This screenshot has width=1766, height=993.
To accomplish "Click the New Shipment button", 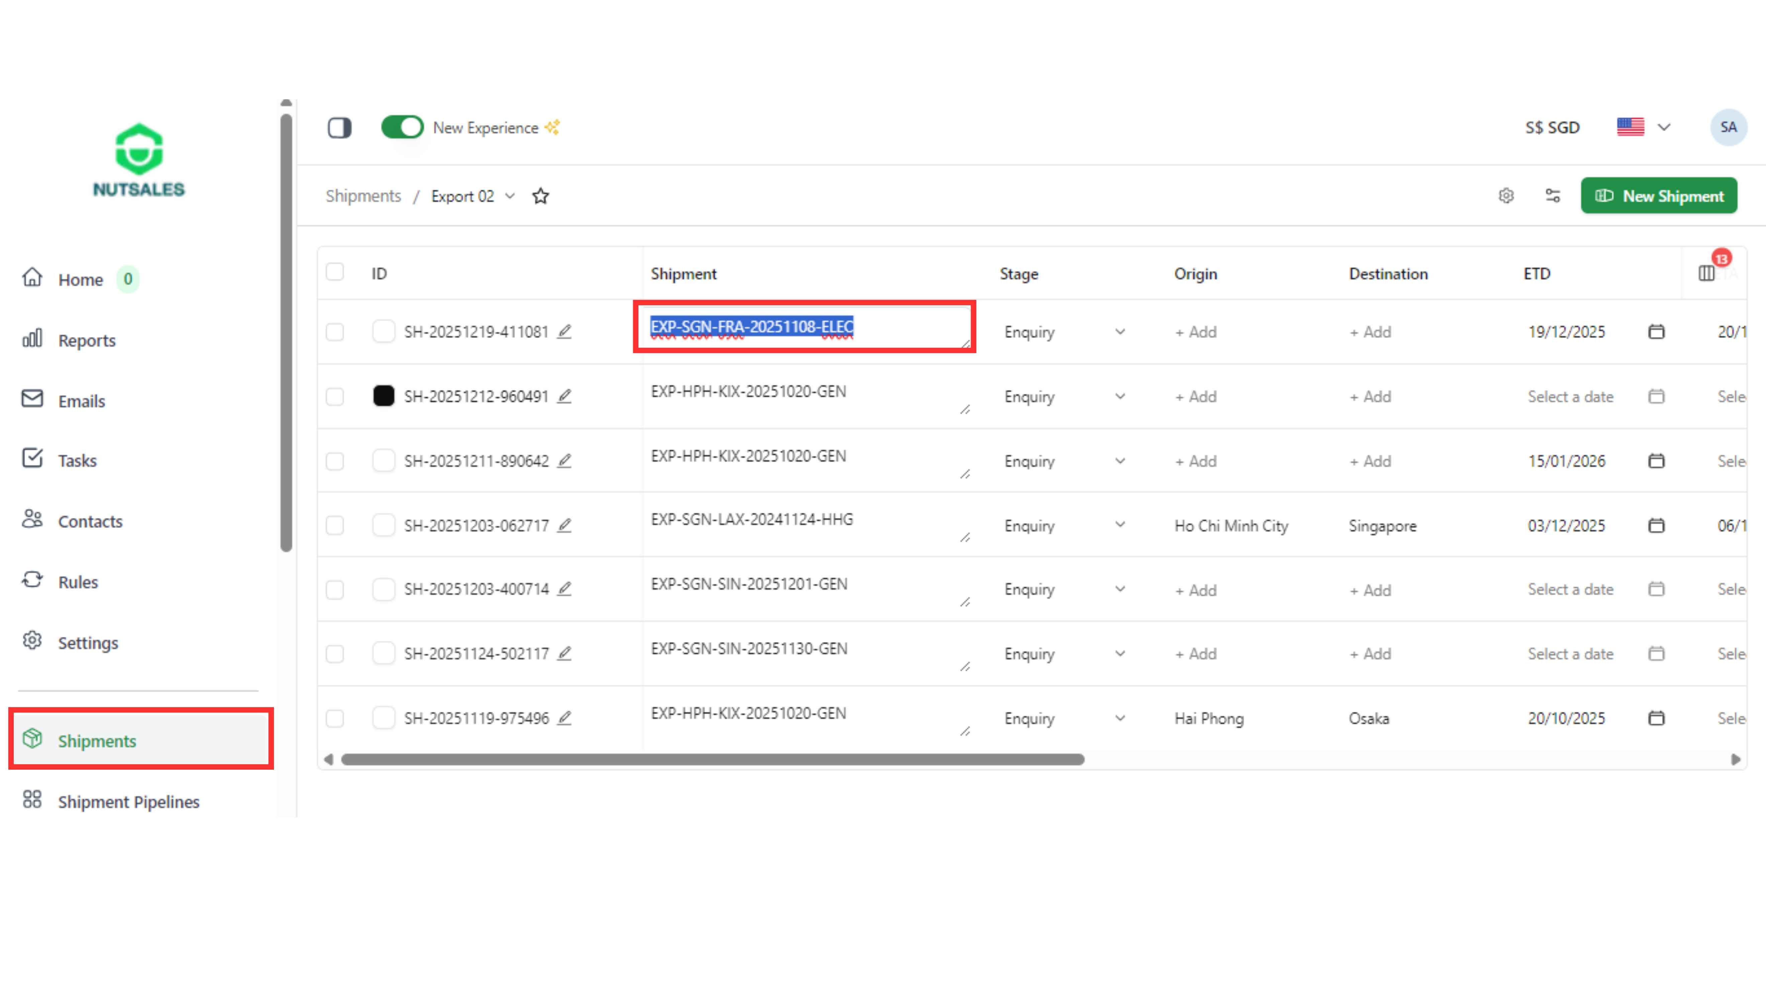I will click(x=1658, y=196).
